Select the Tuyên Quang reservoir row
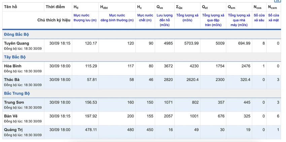Image resolution: width=286 pixels, height=142 pixels. pos(142,46)
